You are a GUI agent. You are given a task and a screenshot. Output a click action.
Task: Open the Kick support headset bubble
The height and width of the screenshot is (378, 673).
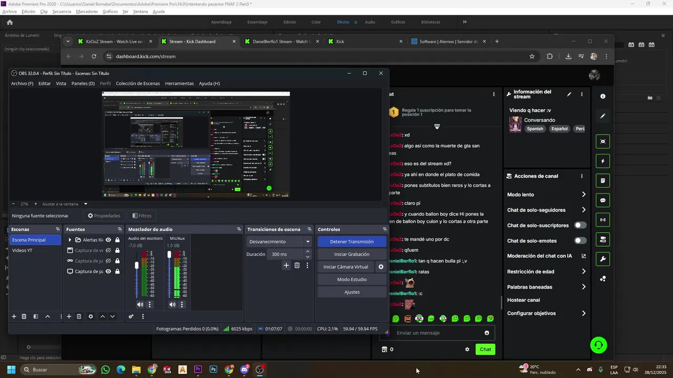tap(598, 345)
